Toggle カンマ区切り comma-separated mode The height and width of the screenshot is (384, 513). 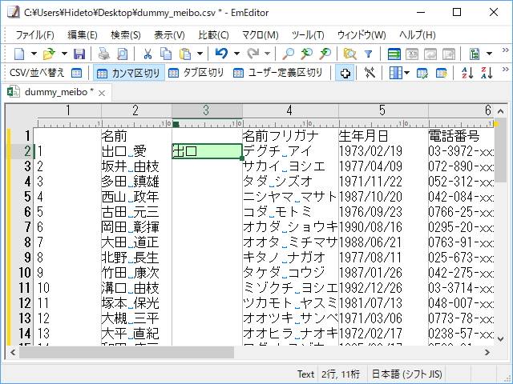(x=129, y=73)
